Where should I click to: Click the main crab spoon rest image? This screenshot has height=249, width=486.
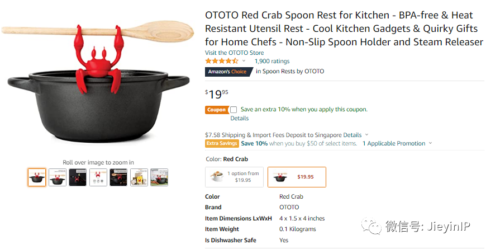(x=98, y=81)
